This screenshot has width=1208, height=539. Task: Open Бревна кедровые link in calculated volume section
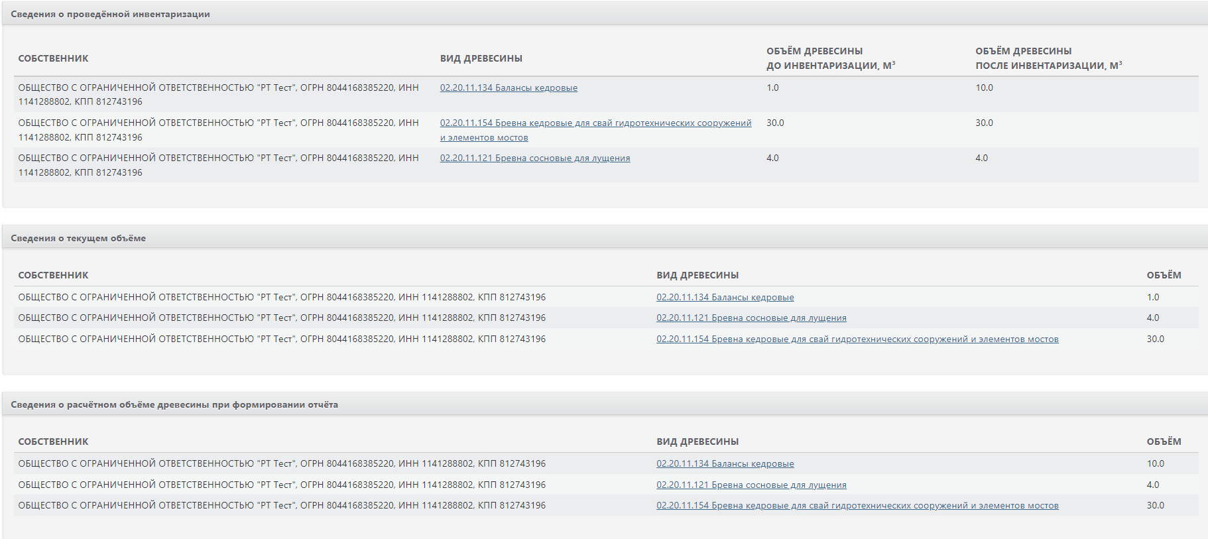click(x=857, y=505)
